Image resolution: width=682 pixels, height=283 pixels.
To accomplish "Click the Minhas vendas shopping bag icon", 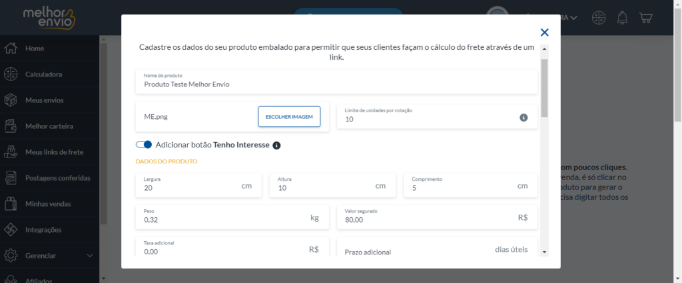I will [x=11, y=203].
